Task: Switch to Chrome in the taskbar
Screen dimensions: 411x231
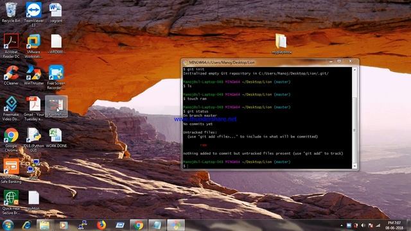Action: point(139,225)
